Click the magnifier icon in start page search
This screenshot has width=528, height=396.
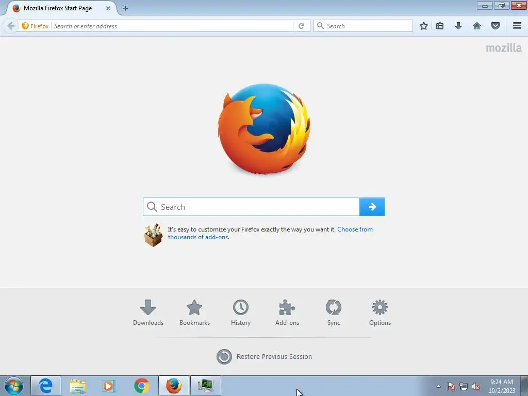pyautogui.click(x=152, y=207)
